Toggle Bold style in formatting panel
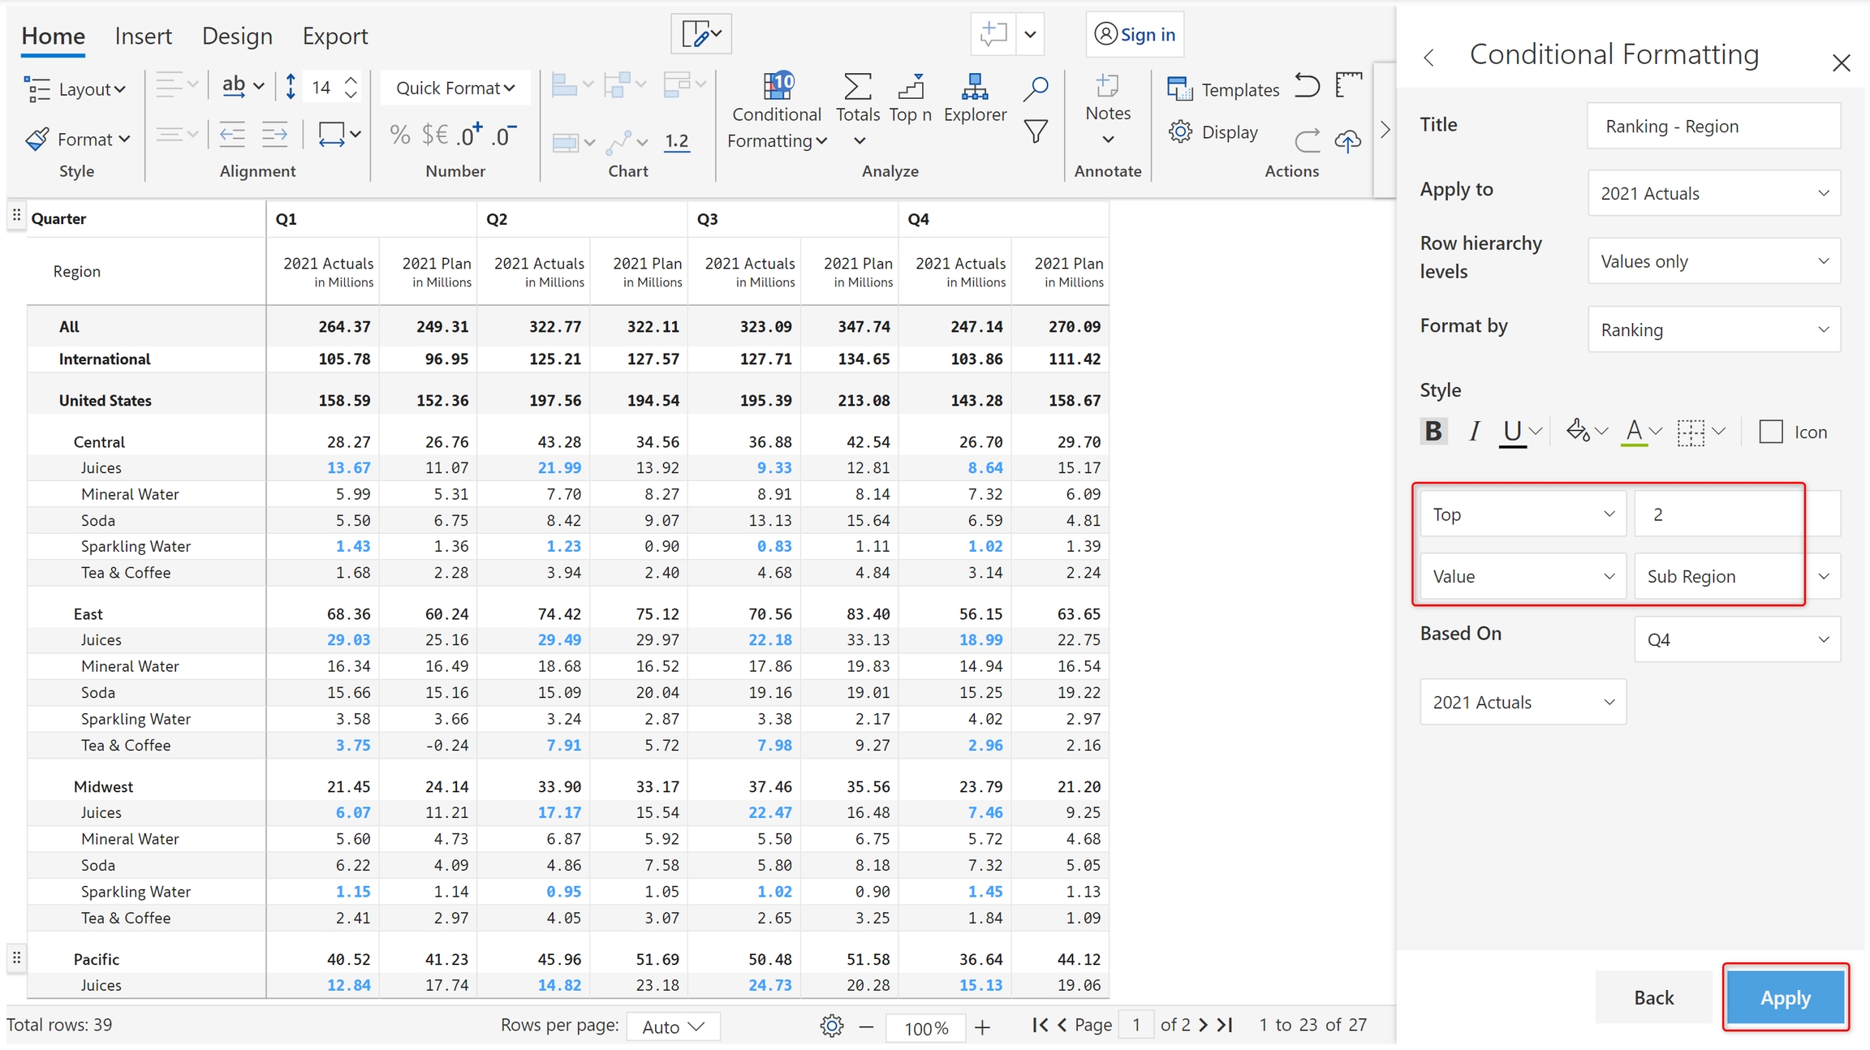Screen dimensions: 1870x1050 point(1433,432)
